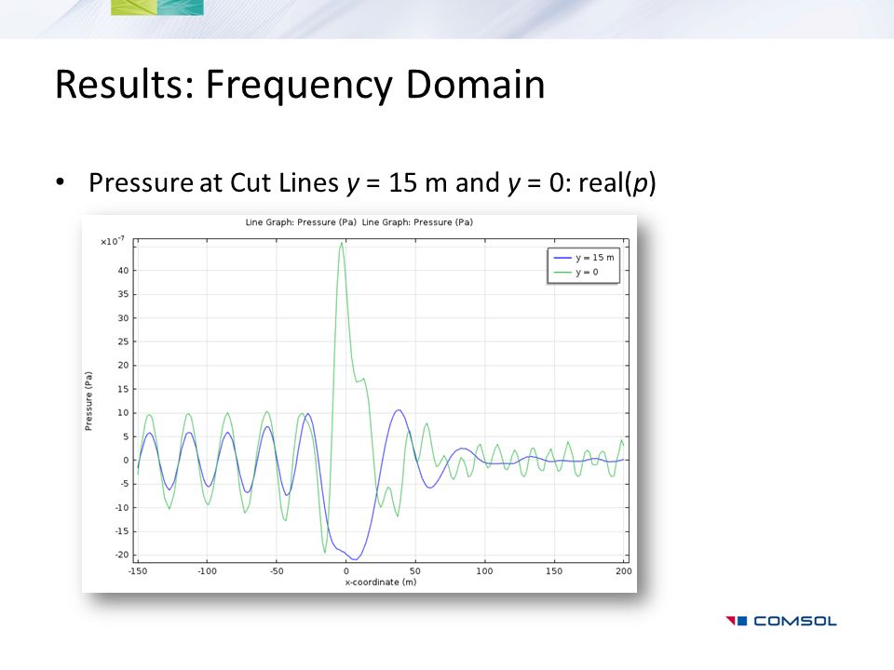Click the green-teal banner graphic at top
The height and width of the screenshot is (670, 894).
pyautogui.click(x=157, y=7)
